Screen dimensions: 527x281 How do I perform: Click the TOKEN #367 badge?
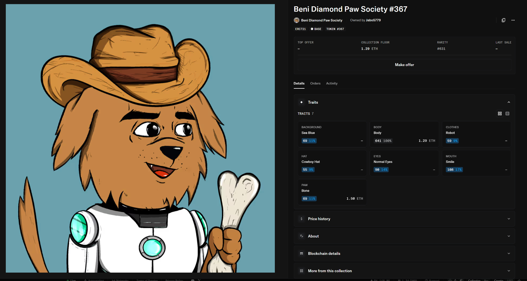[x=335, y=29]
